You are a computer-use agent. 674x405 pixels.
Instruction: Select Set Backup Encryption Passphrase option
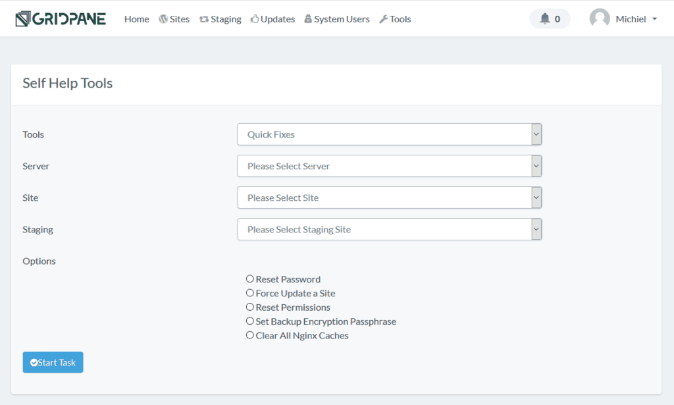(x=249, y=321)
